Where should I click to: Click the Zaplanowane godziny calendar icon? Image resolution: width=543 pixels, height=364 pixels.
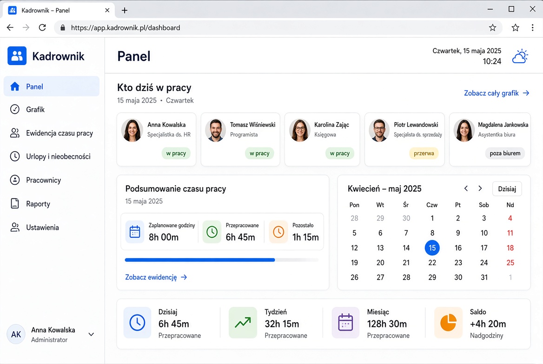click(x=135, y=232)
